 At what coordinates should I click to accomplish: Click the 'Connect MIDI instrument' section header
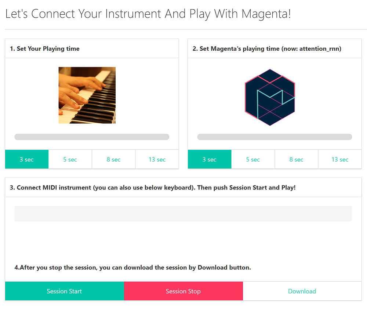153,188
